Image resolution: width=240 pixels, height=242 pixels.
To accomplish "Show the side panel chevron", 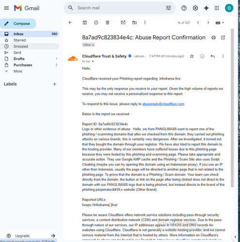I will click(x=235, y=237).
